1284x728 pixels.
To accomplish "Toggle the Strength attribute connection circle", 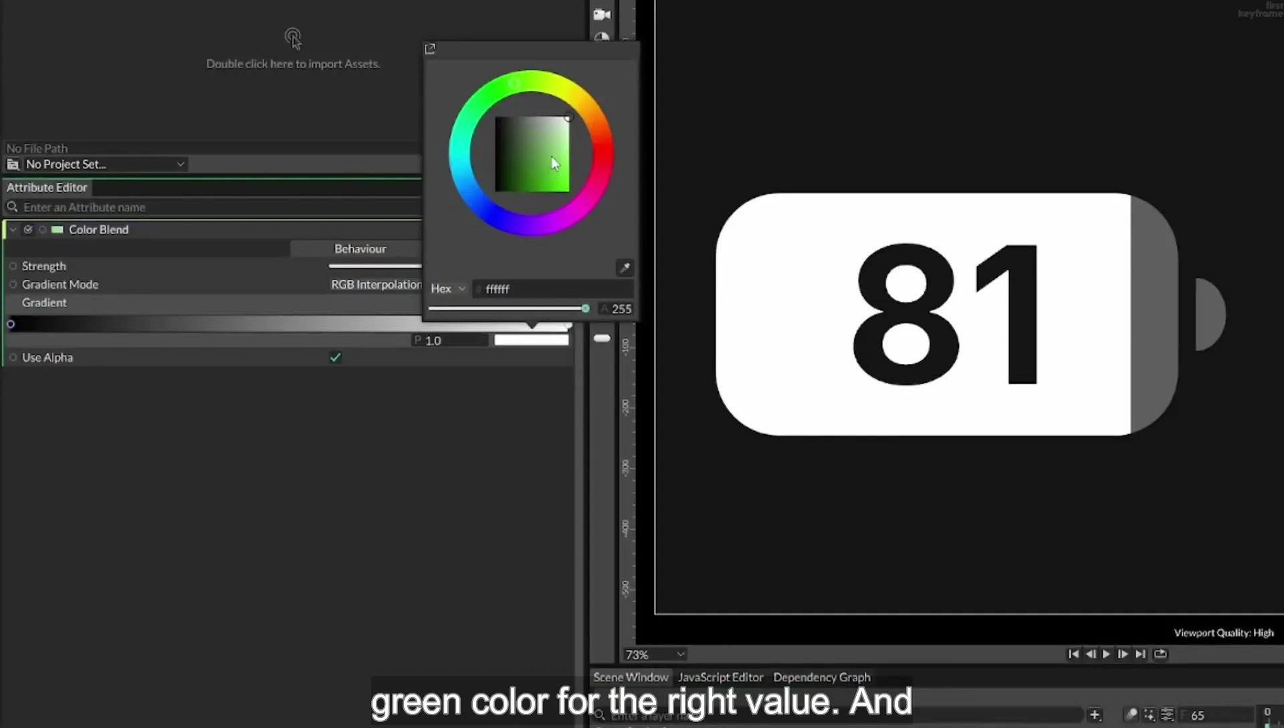I will coord(13,266).
